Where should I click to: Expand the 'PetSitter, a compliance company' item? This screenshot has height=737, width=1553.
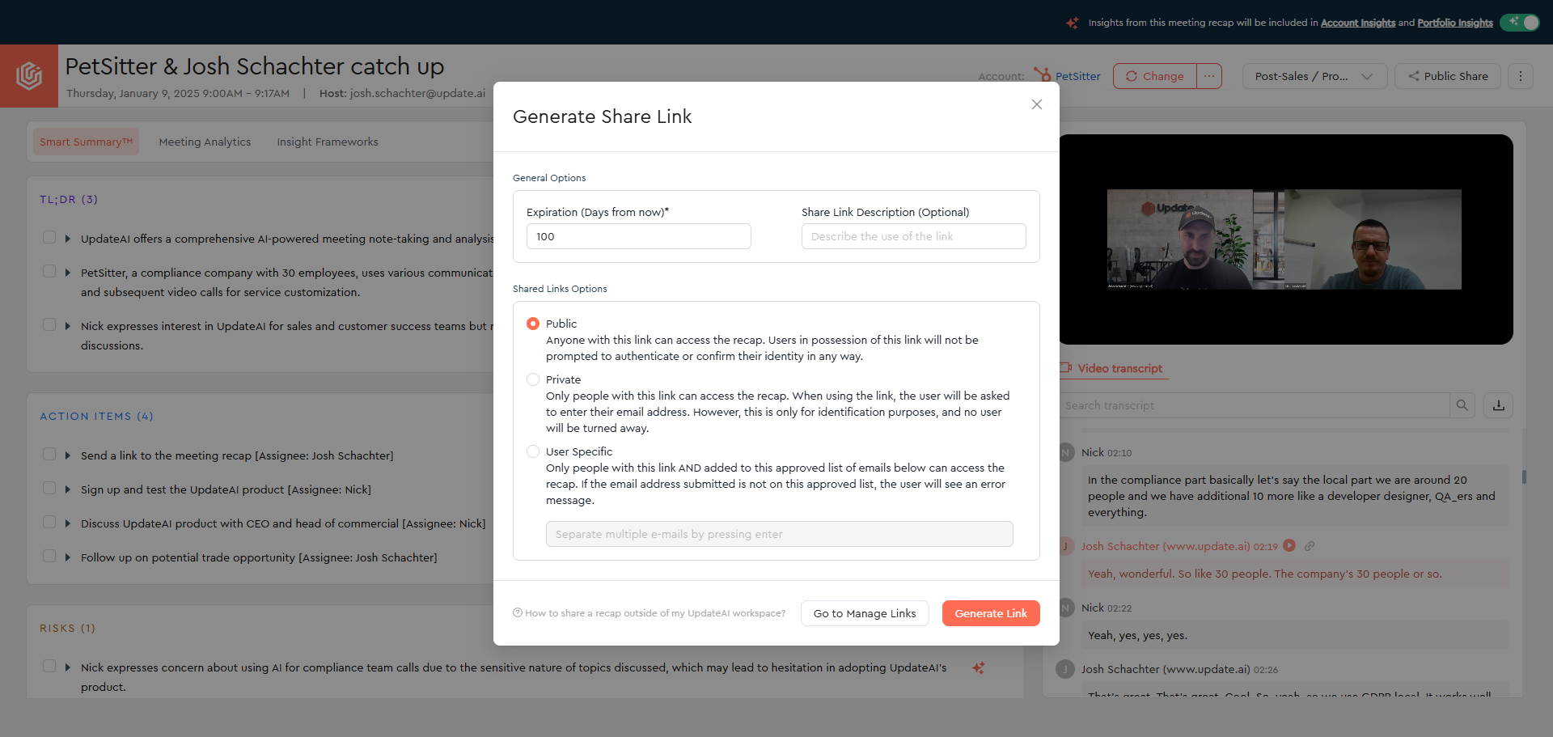pyautogui.click(x=68, y=273)
